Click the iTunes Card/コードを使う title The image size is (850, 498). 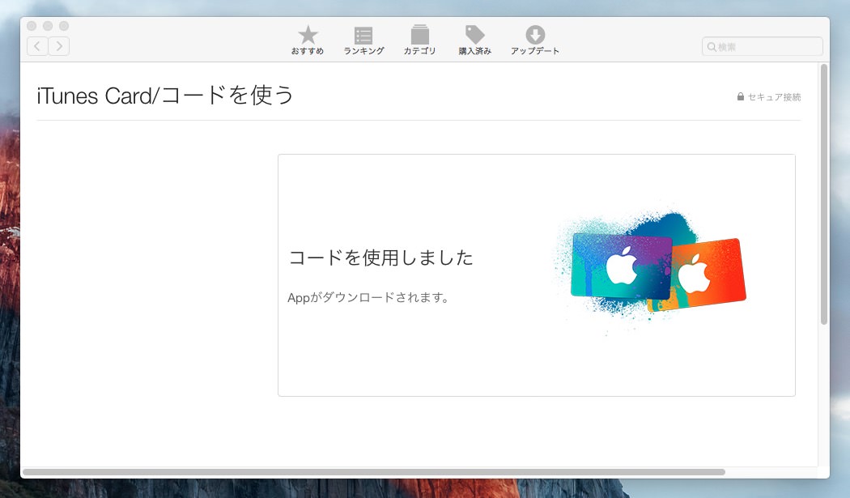coord(165,96)
